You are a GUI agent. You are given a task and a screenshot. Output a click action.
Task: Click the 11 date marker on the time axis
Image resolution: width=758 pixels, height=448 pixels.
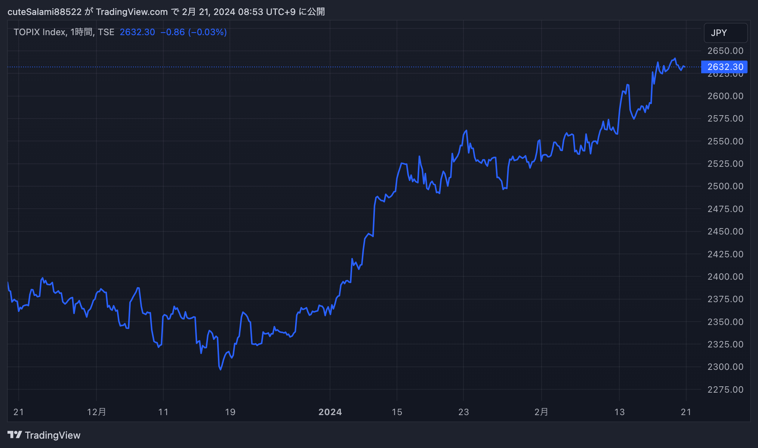163,412
